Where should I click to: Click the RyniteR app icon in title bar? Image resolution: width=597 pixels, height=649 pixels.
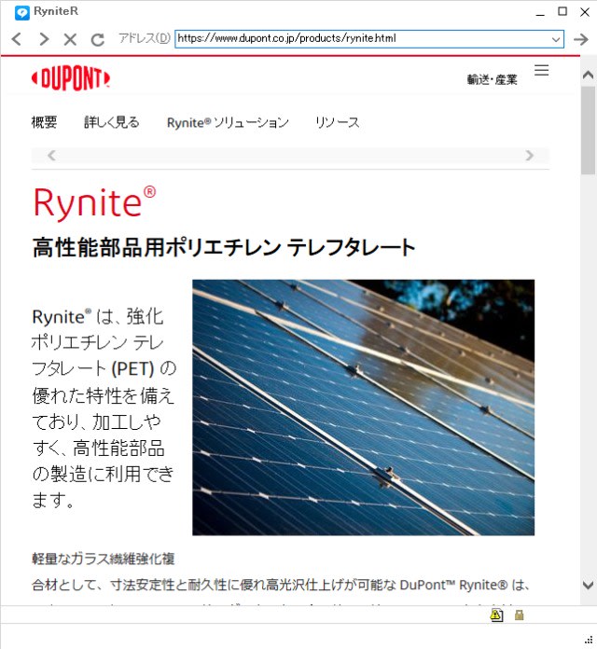[22, 12]
